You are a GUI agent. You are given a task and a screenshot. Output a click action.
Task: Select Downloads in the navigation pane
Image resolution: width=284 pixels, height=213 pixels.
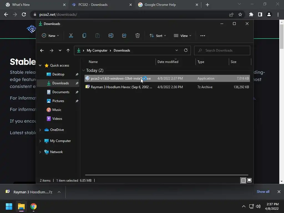(x=60, y=83)
